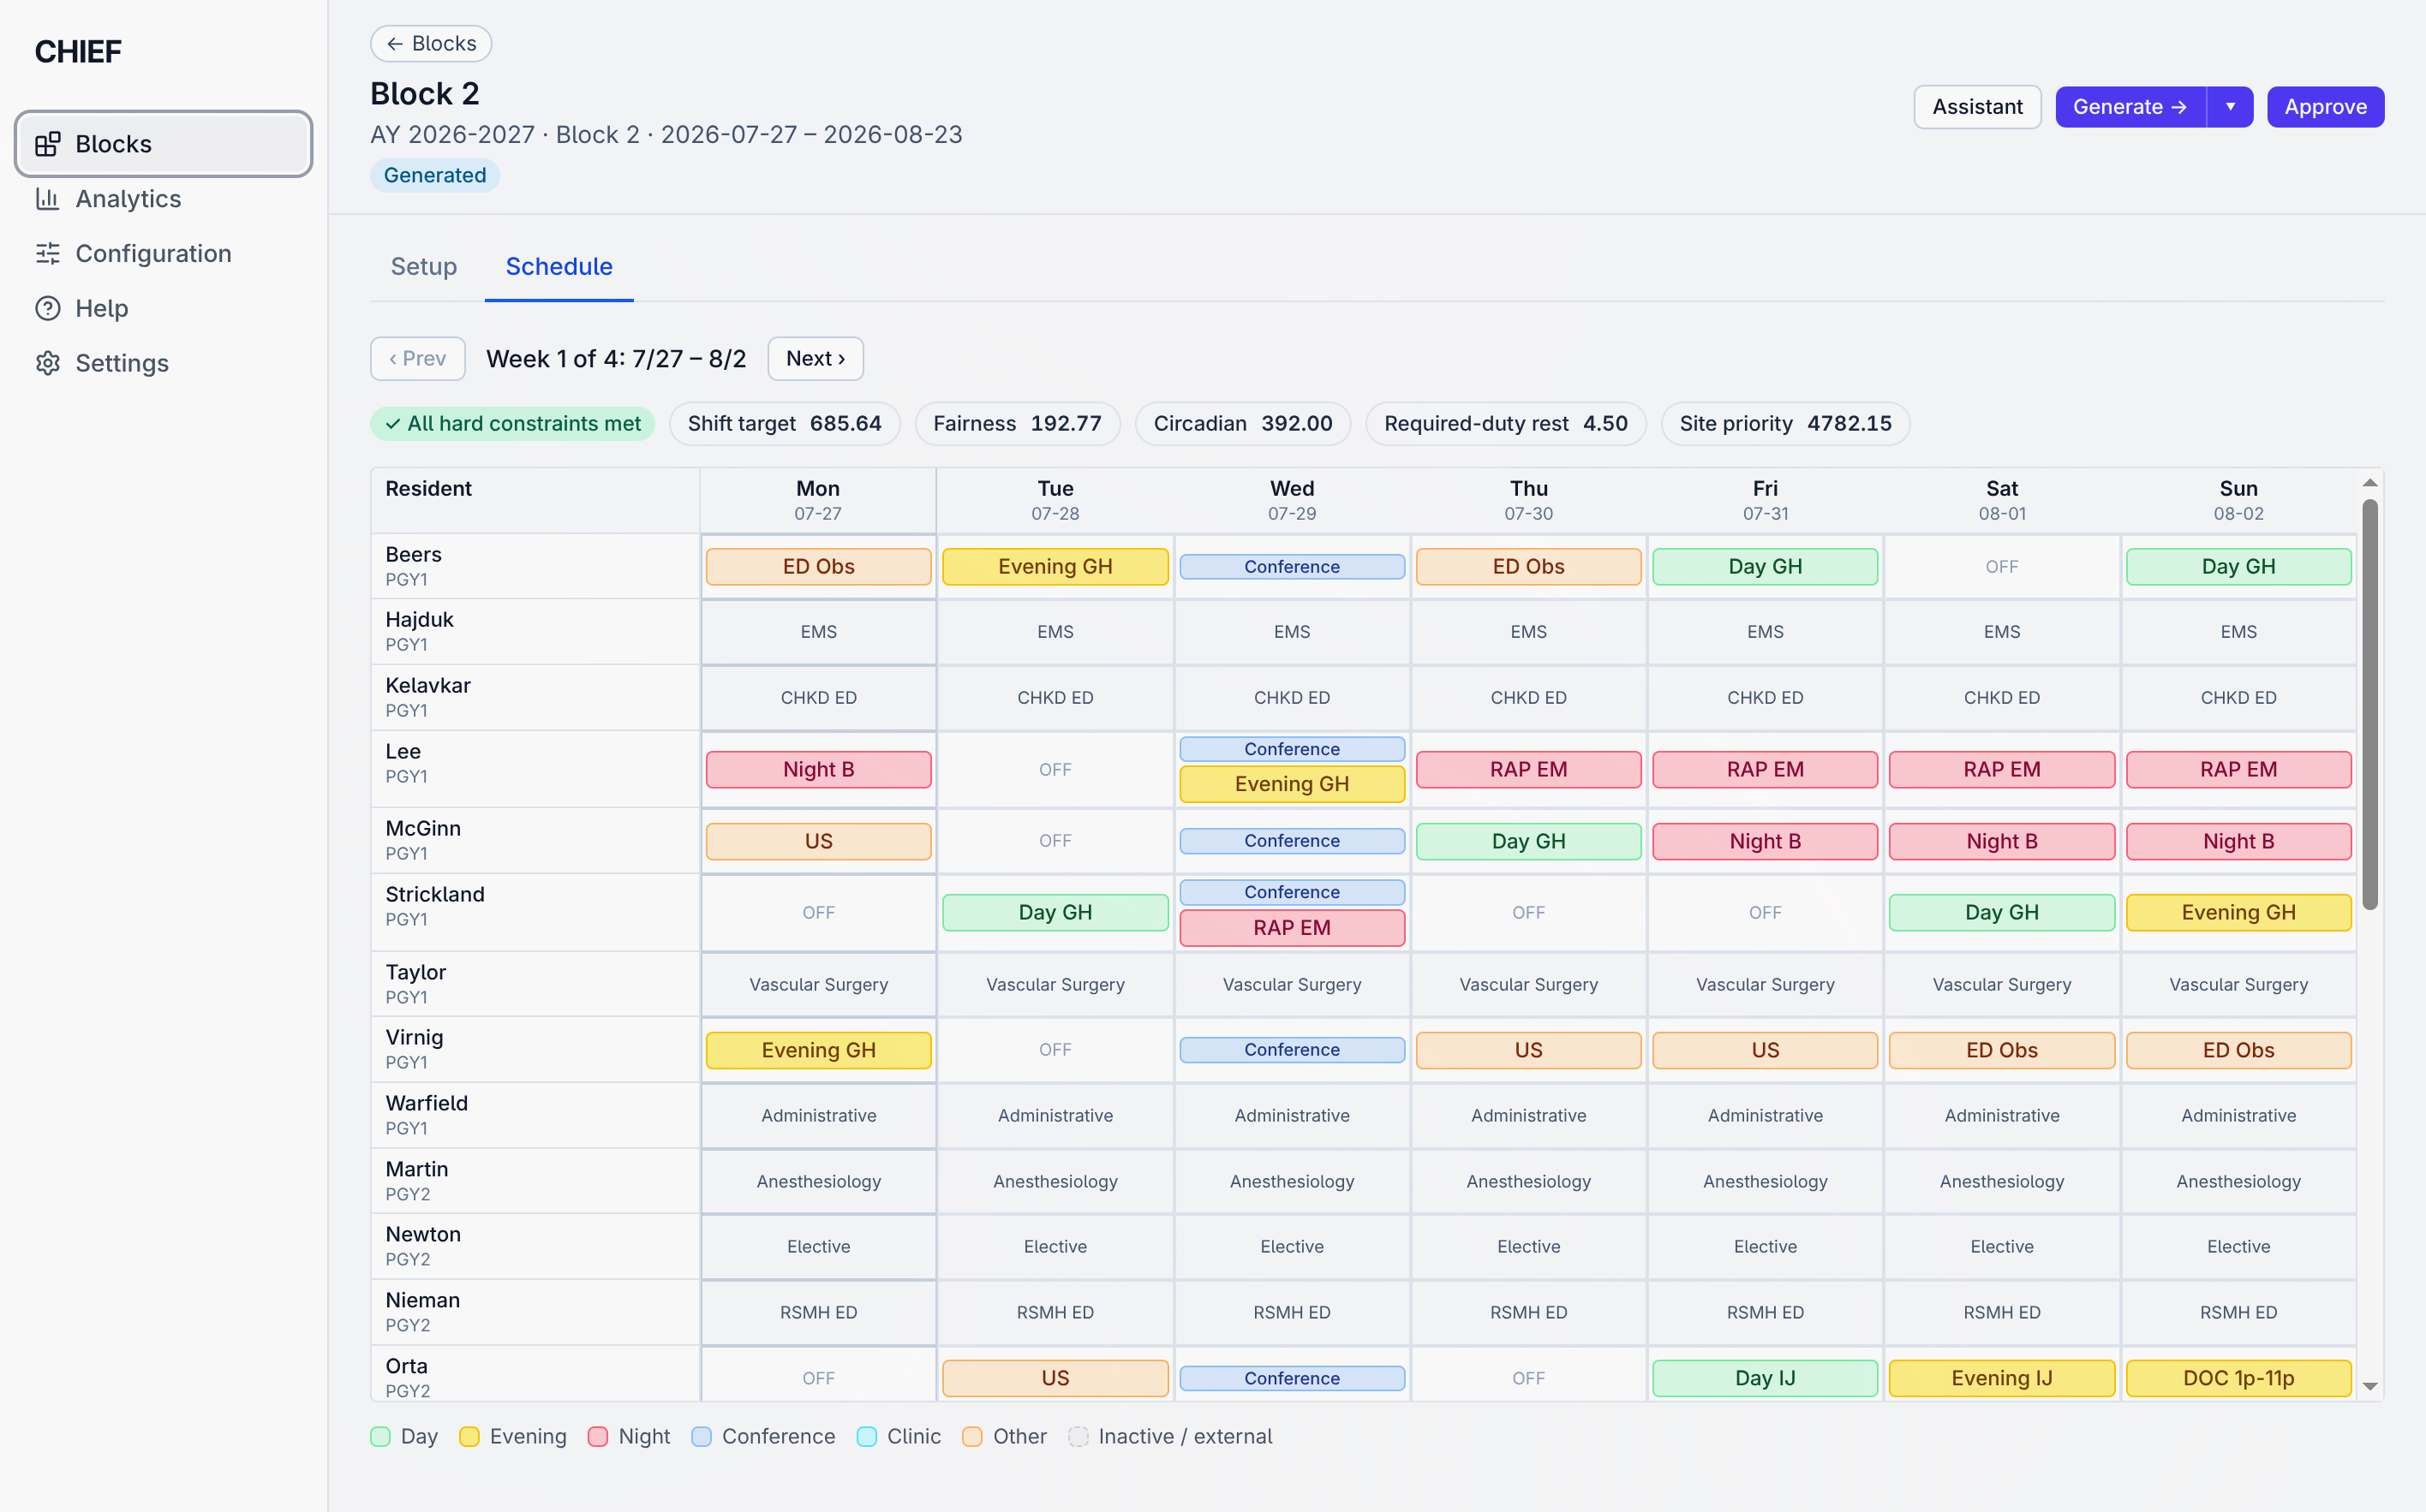Viewport: 2426px width, 1512px height.
Task: Select Virnig's Saturday ED Obs shift
Action: click(x=2002, y=1051)
